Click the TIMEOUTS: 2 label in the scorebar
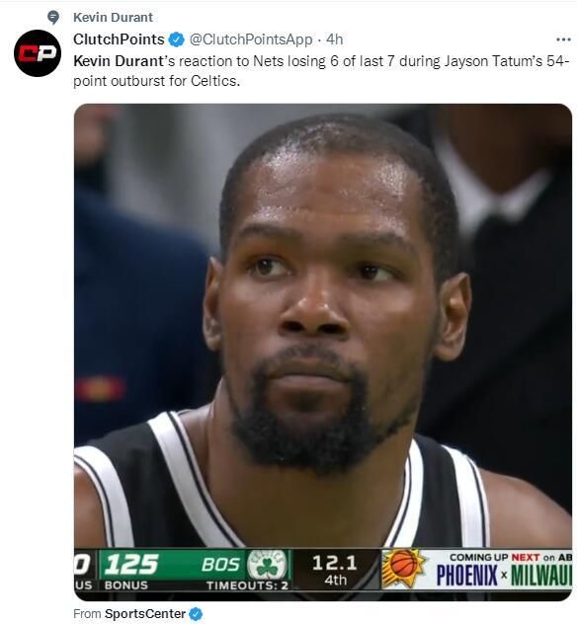Image resolution: width=577 pixels, height=624 pixels. (247, 585)
